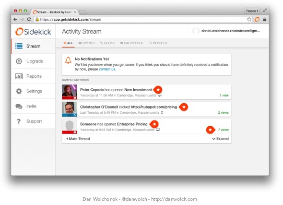283x205 pixels.
Task: Bookmark page with the star icon
Action: coord(249,19)
